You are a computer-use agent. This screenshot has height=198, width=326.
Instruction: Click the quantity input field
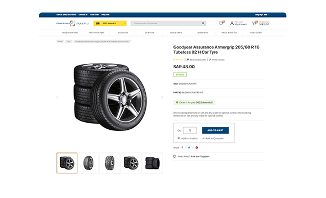[x=190, y=130]
